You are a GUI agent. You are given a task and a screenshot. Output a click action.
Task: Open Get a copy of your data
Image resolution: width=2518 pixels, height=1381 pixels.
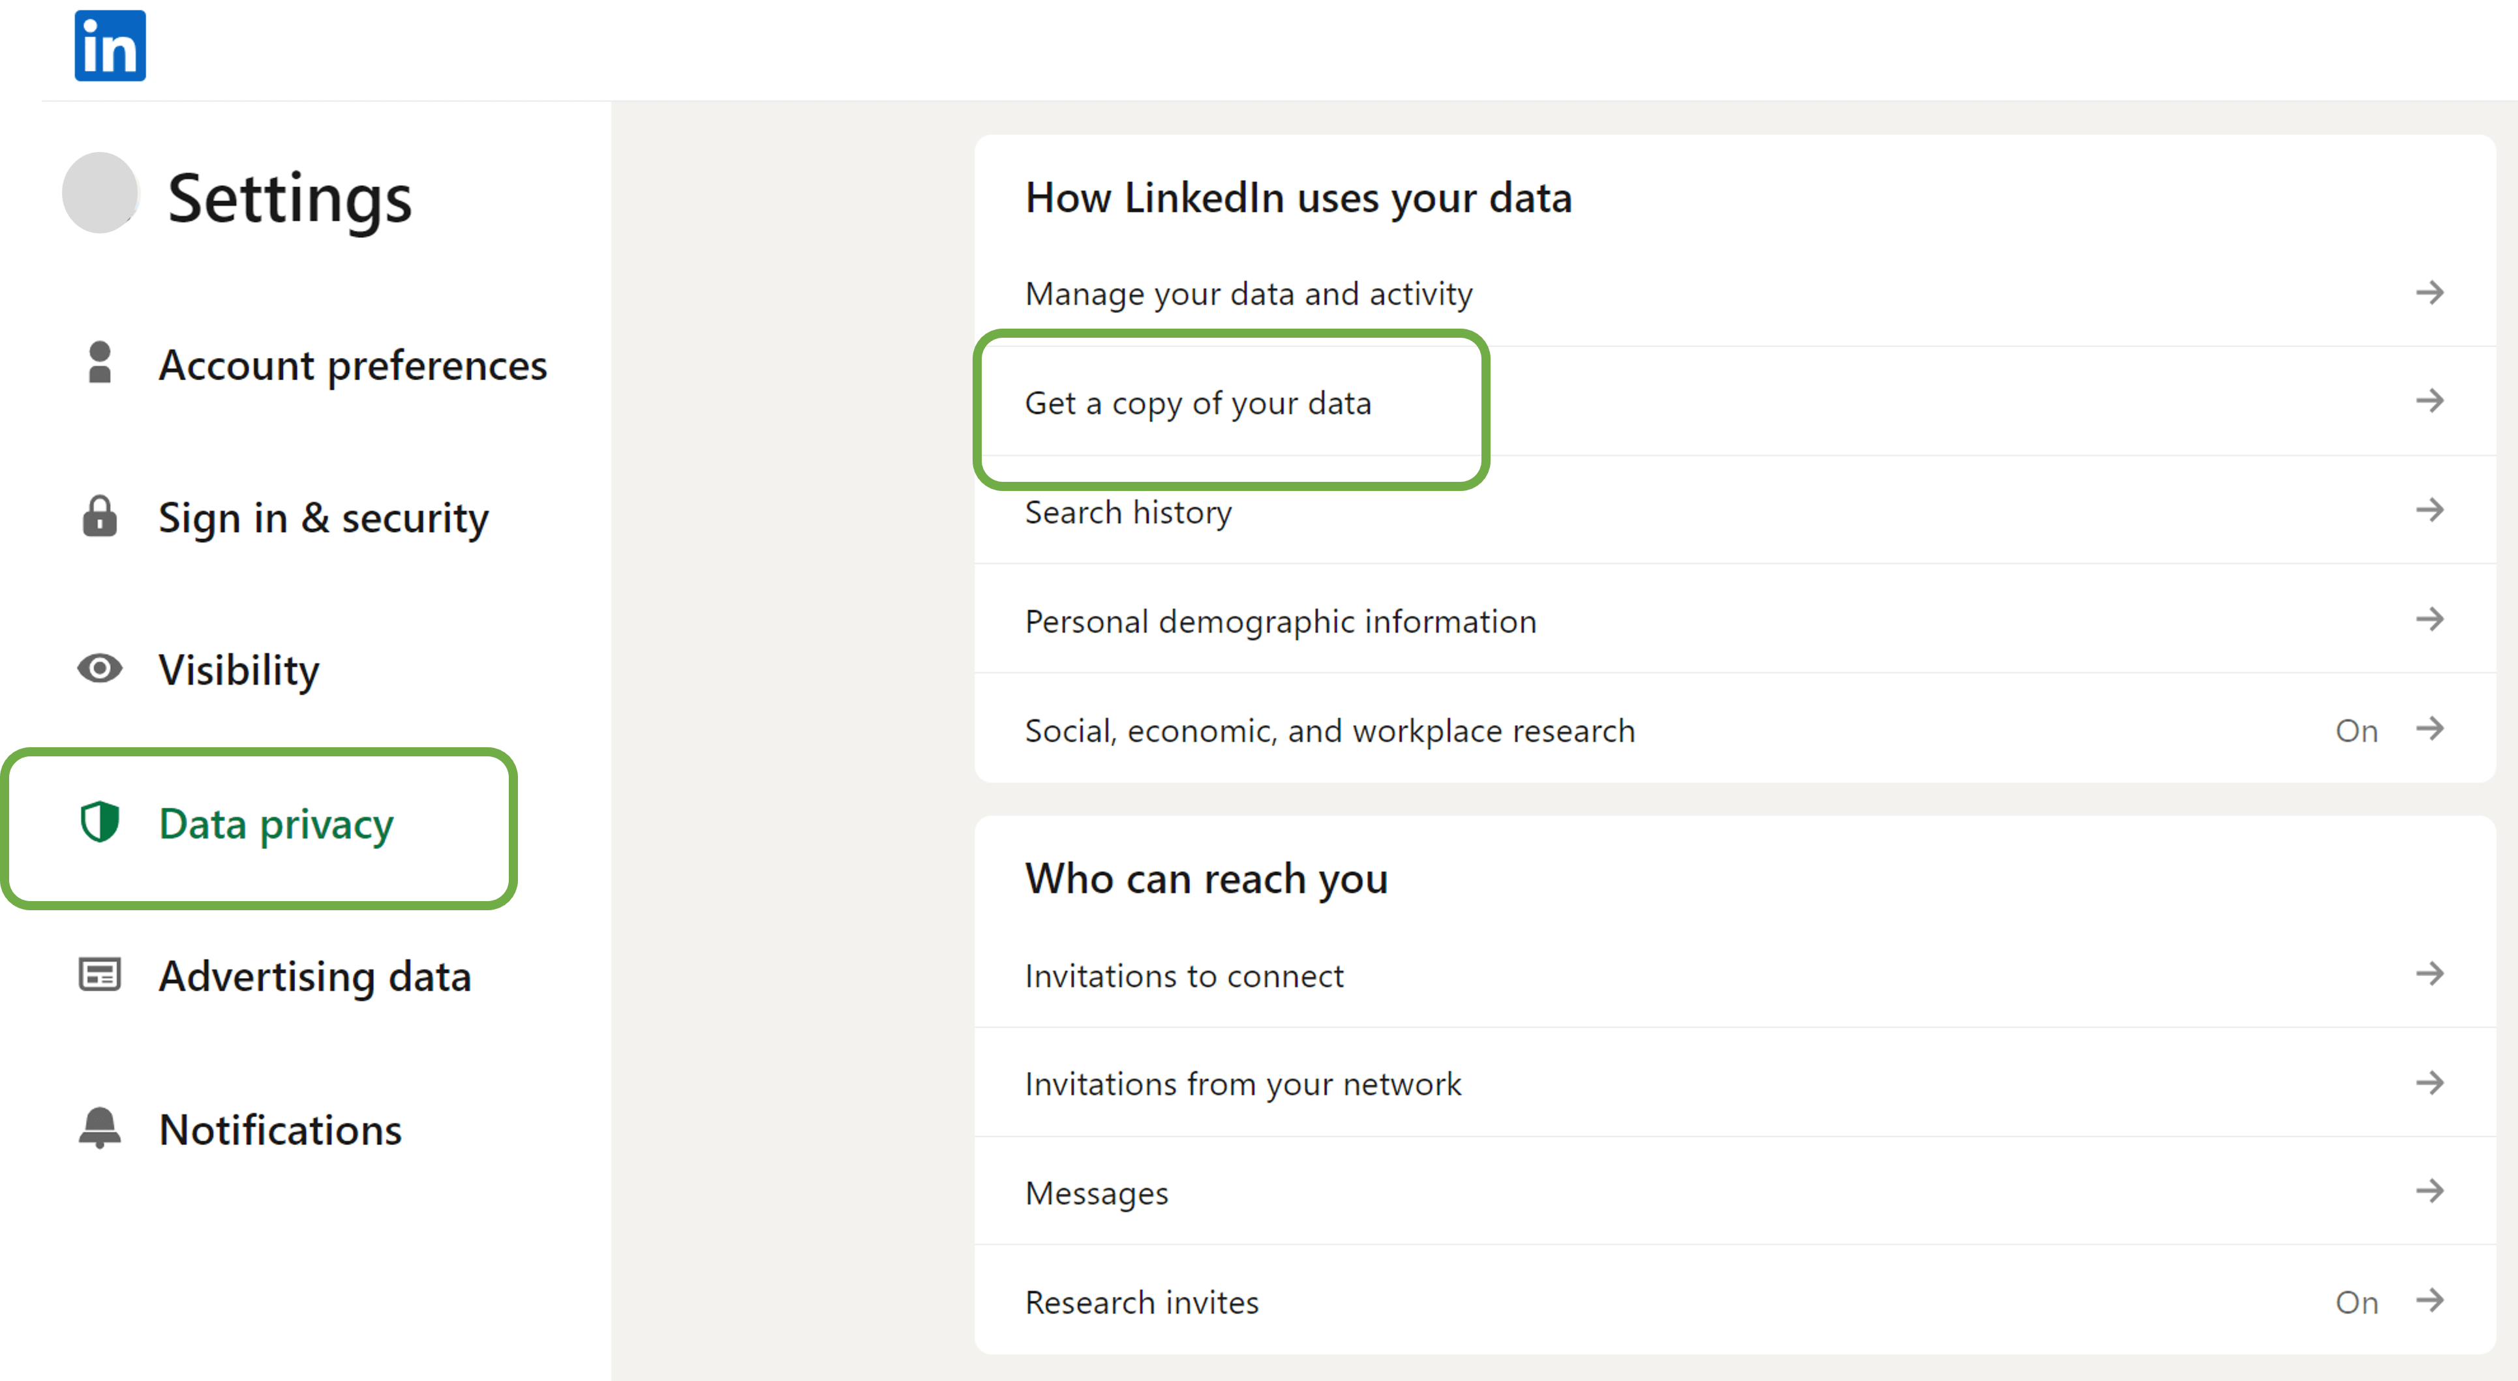click(x=1735, y=402)
